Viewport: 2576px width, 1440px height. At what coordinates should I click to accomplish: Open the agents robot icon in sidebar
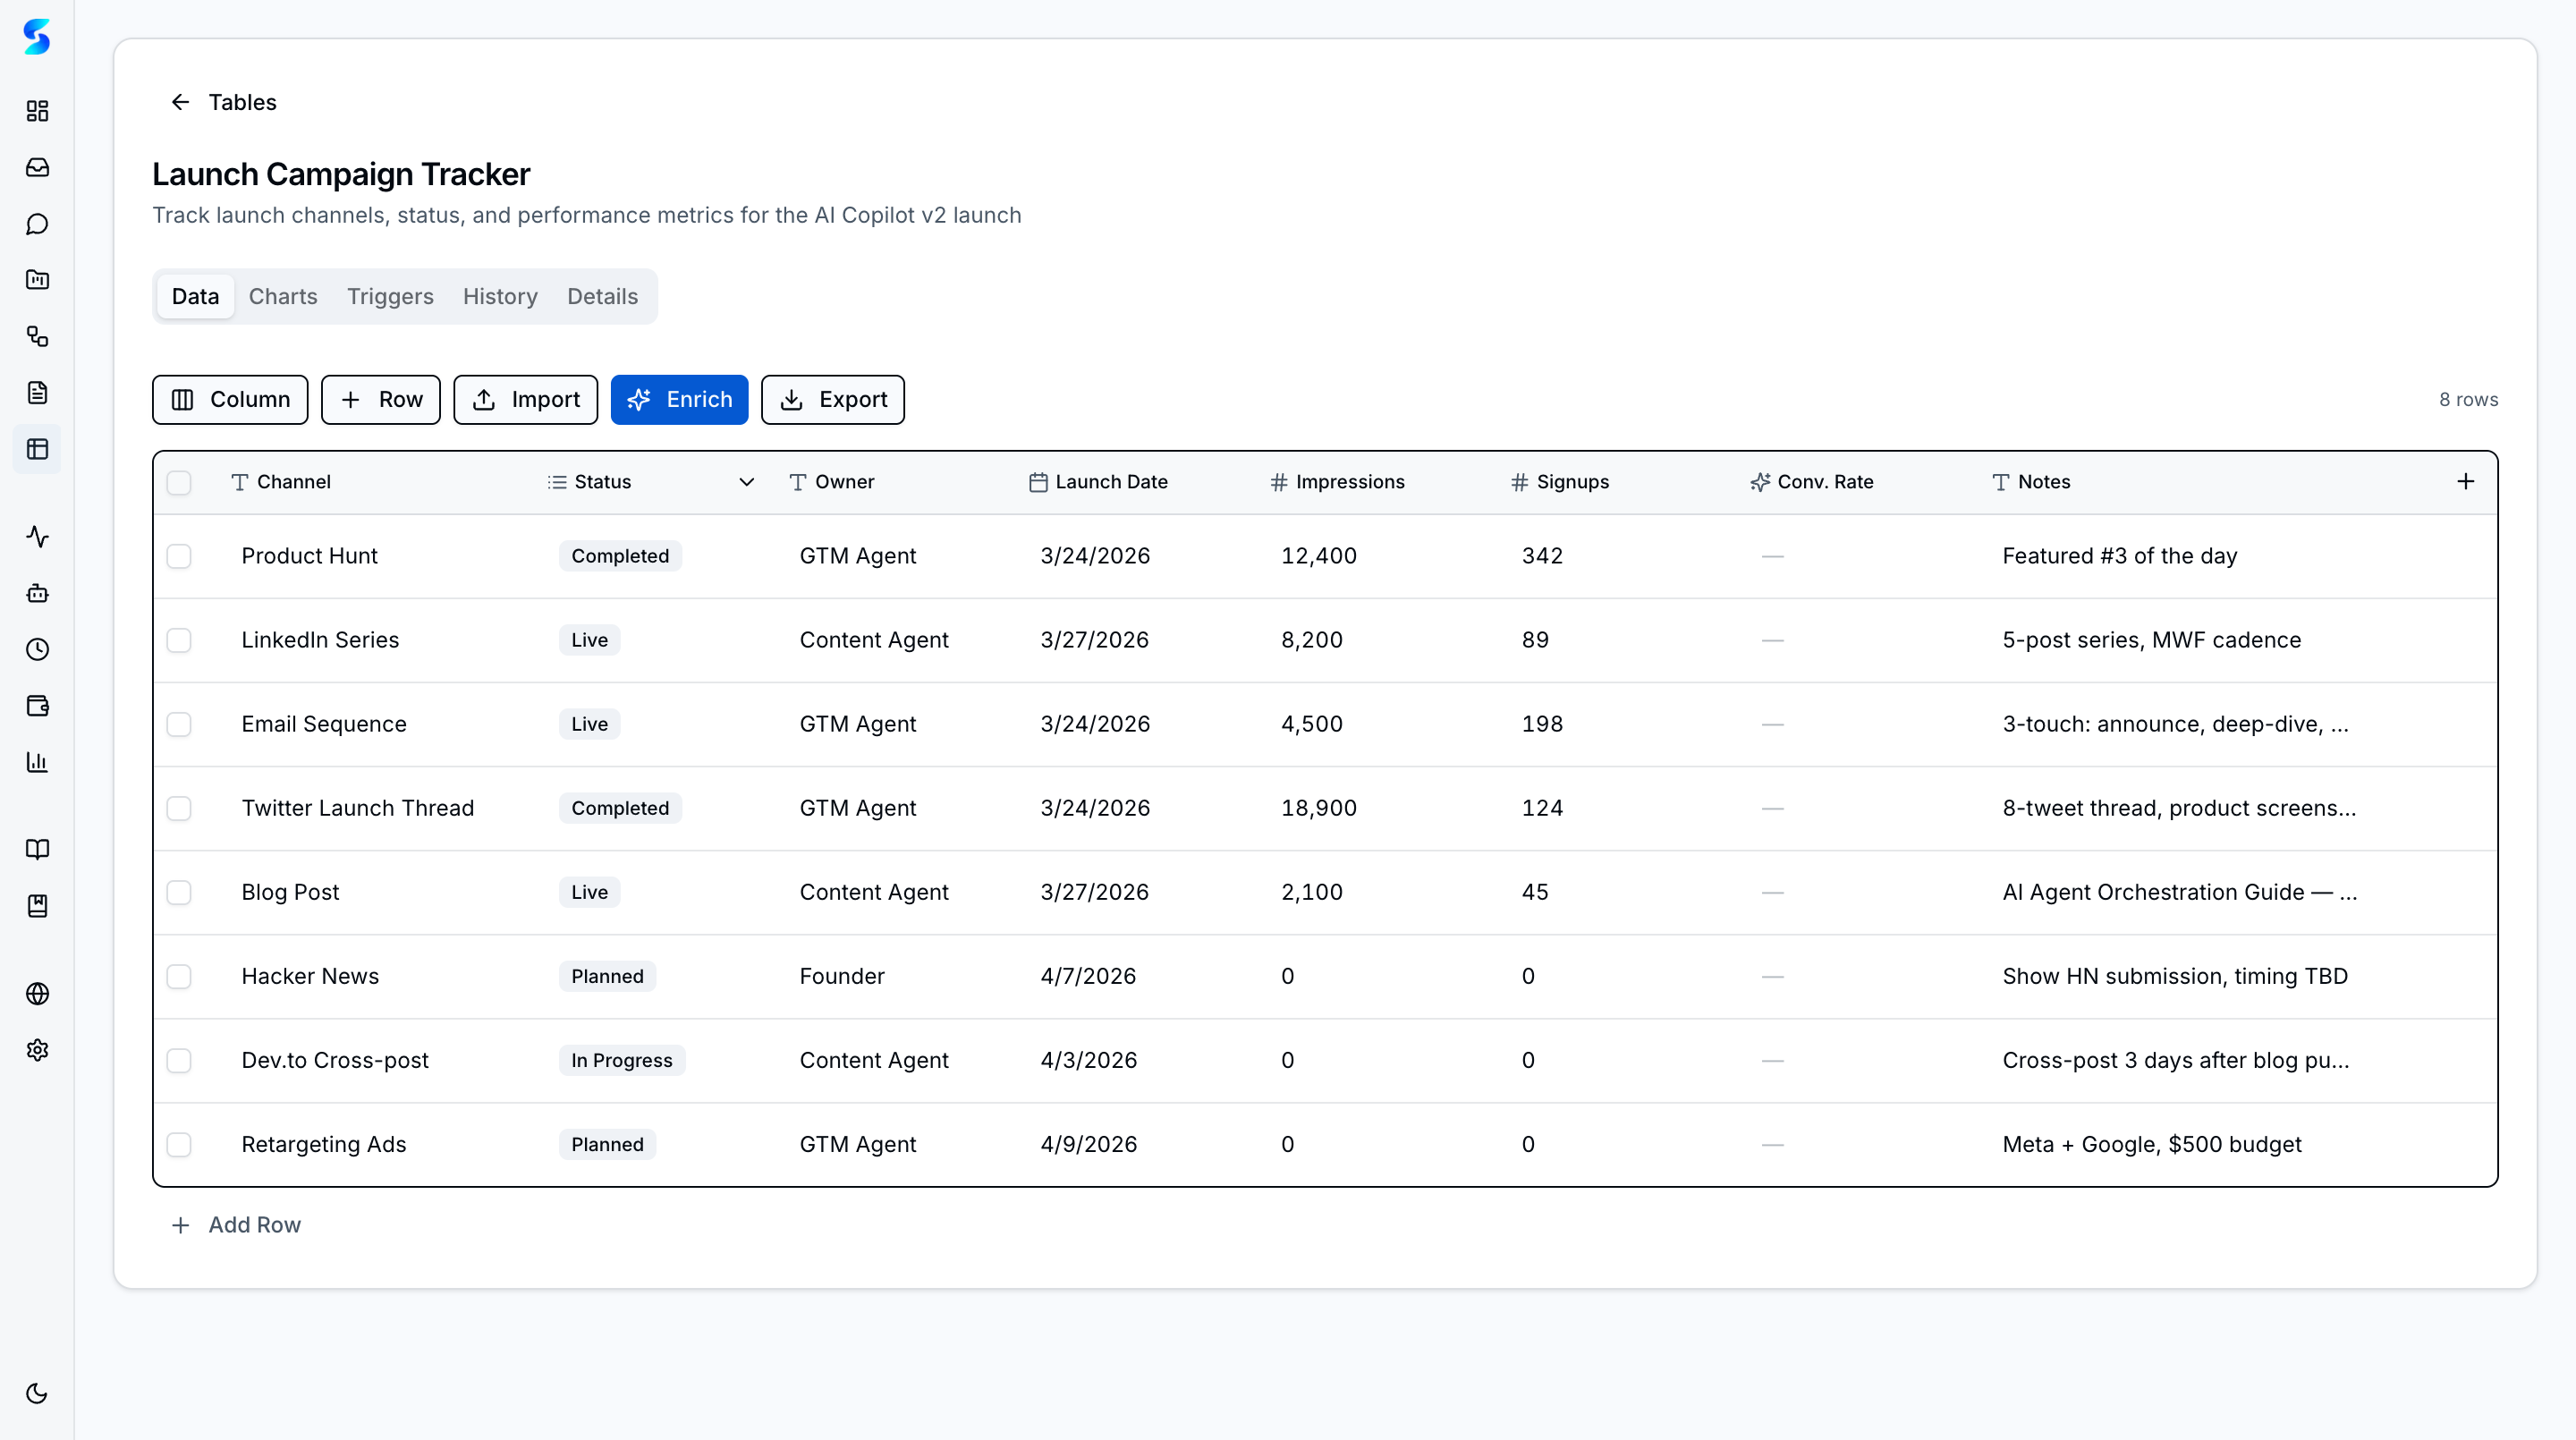coord(37,593)
